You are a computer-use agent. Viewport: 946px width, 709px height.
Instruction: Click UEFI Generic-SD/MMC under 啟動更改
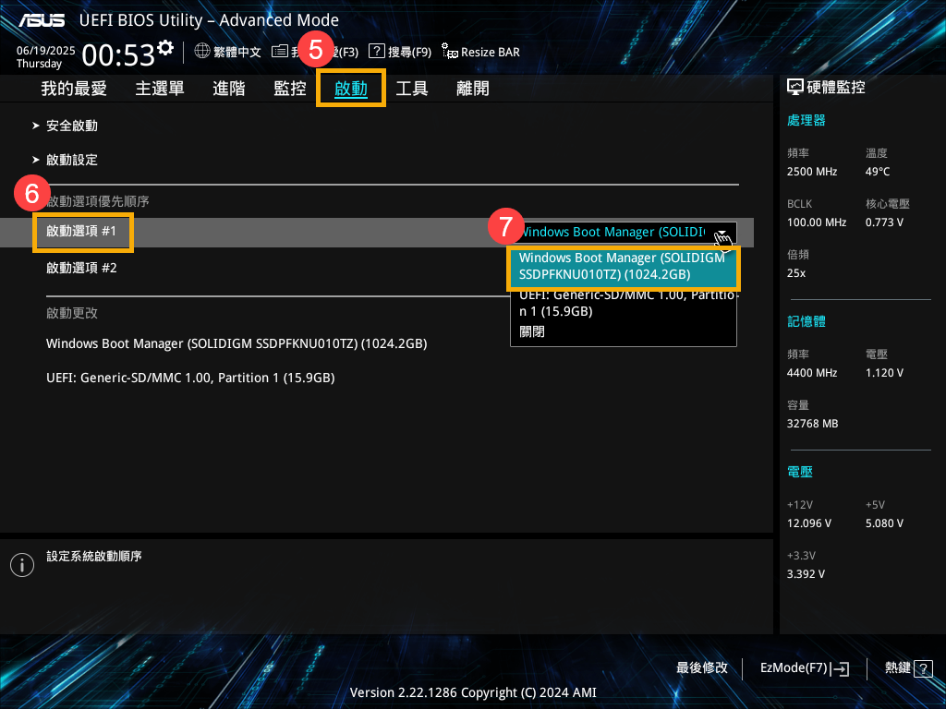tap(190, 378)
